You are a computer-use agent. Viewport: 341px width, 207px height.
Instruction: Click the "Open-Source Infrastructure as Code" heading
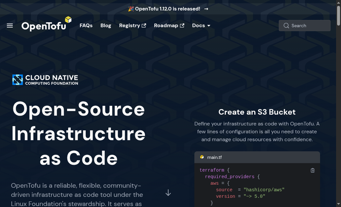click(x=79, y=133)
